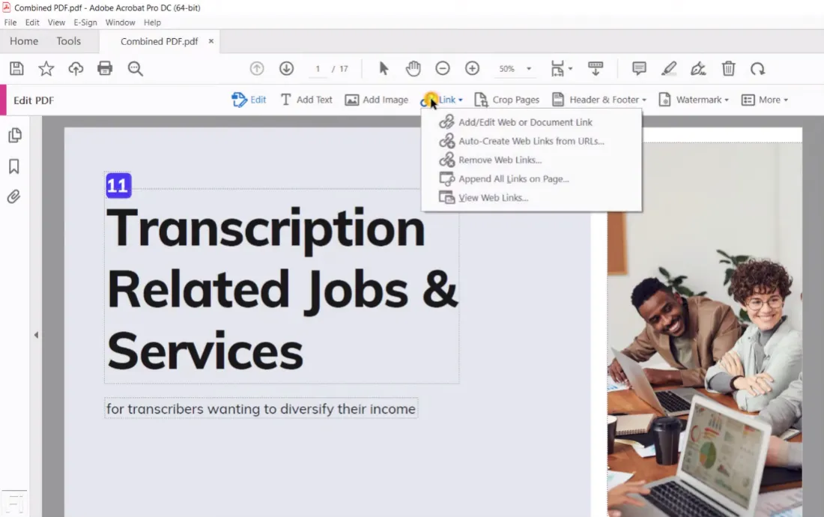Viewport: 824px width, 517px height.
Task: Save the file with the floppy disk icon
Action: click(x=16, y=68)
